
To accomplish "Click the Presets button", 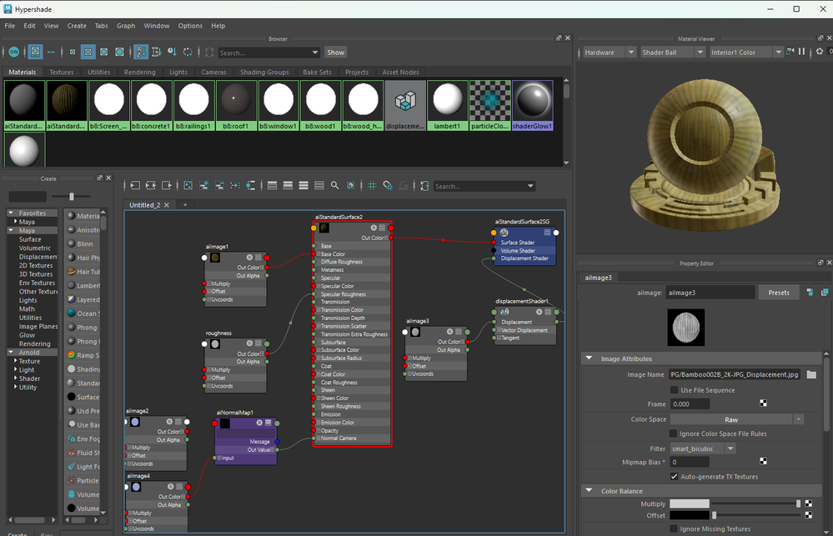I will 778,293.
